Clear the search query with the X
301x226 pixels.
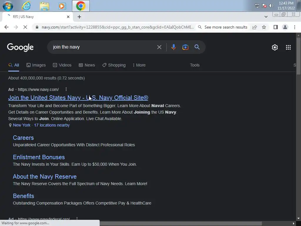pyautogui.click(x=159, y=47)
